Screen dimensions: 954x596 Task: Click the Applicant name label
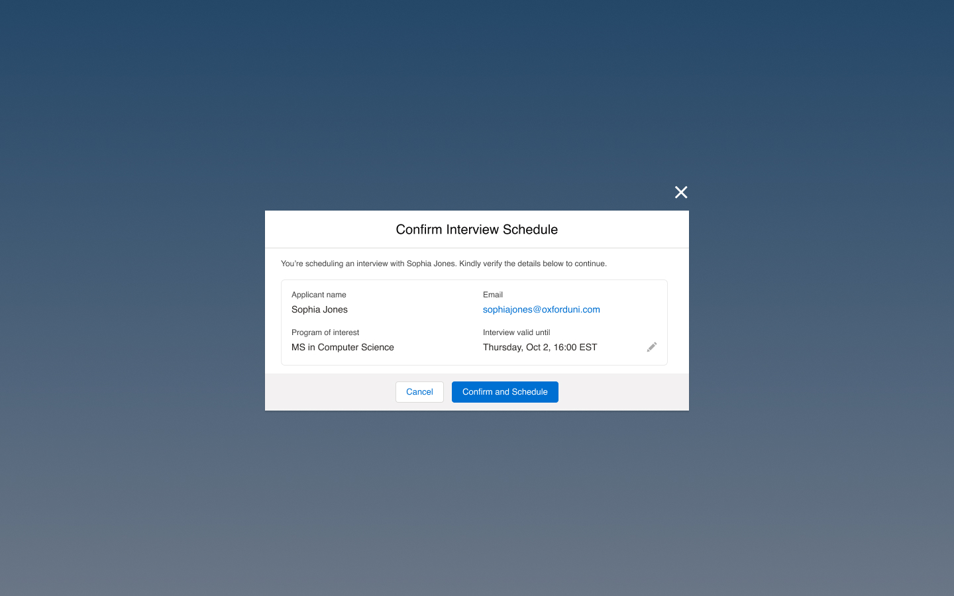click(x=319, y=295)
